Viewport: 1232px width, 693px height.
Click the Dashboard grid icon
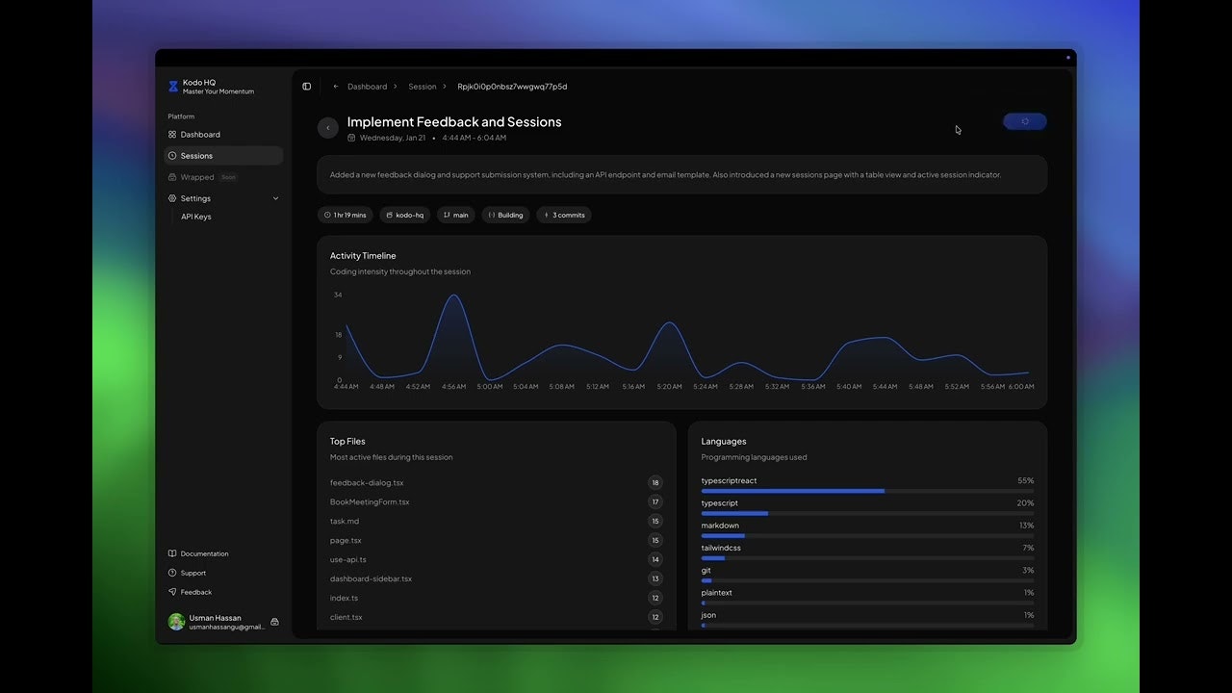(172, 135)
